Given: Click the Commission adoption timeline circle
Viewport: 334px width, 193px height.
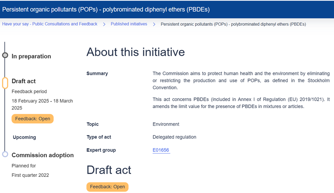Looking at the screenshot, I should pyautogui.click(x=5, y=155).
